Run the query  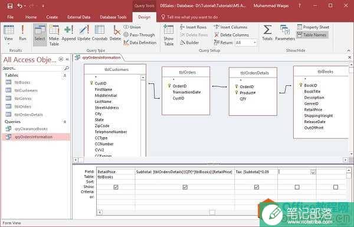point(22,33)
